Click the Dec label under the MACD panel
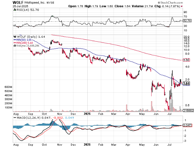 (73, 145)
